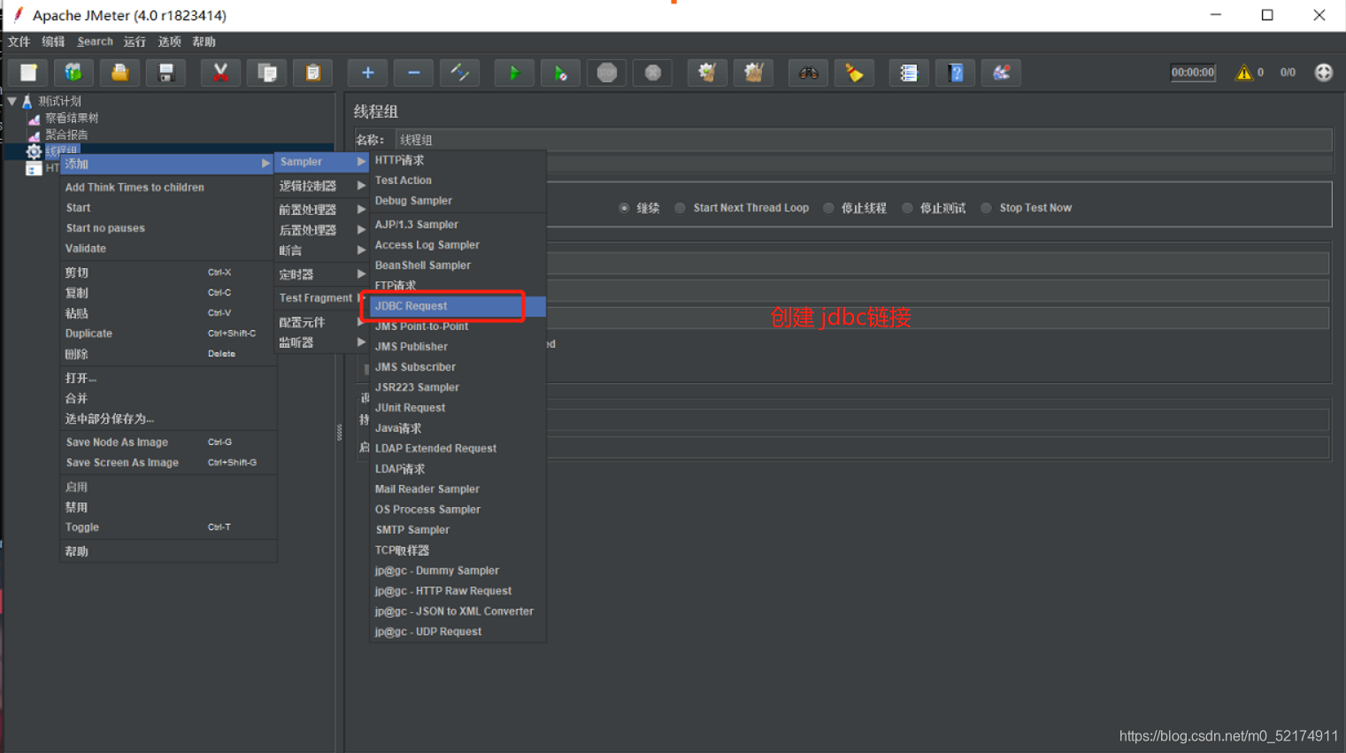Click the Stop test icon
1346x753 pixels.
[606, 73]
